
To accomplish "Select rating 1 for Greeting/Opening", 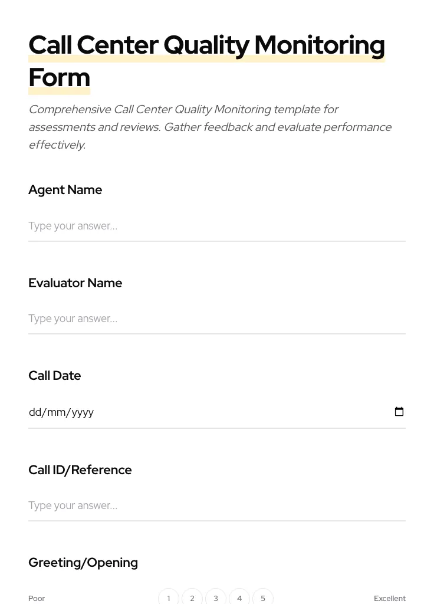I will (169, 598).
